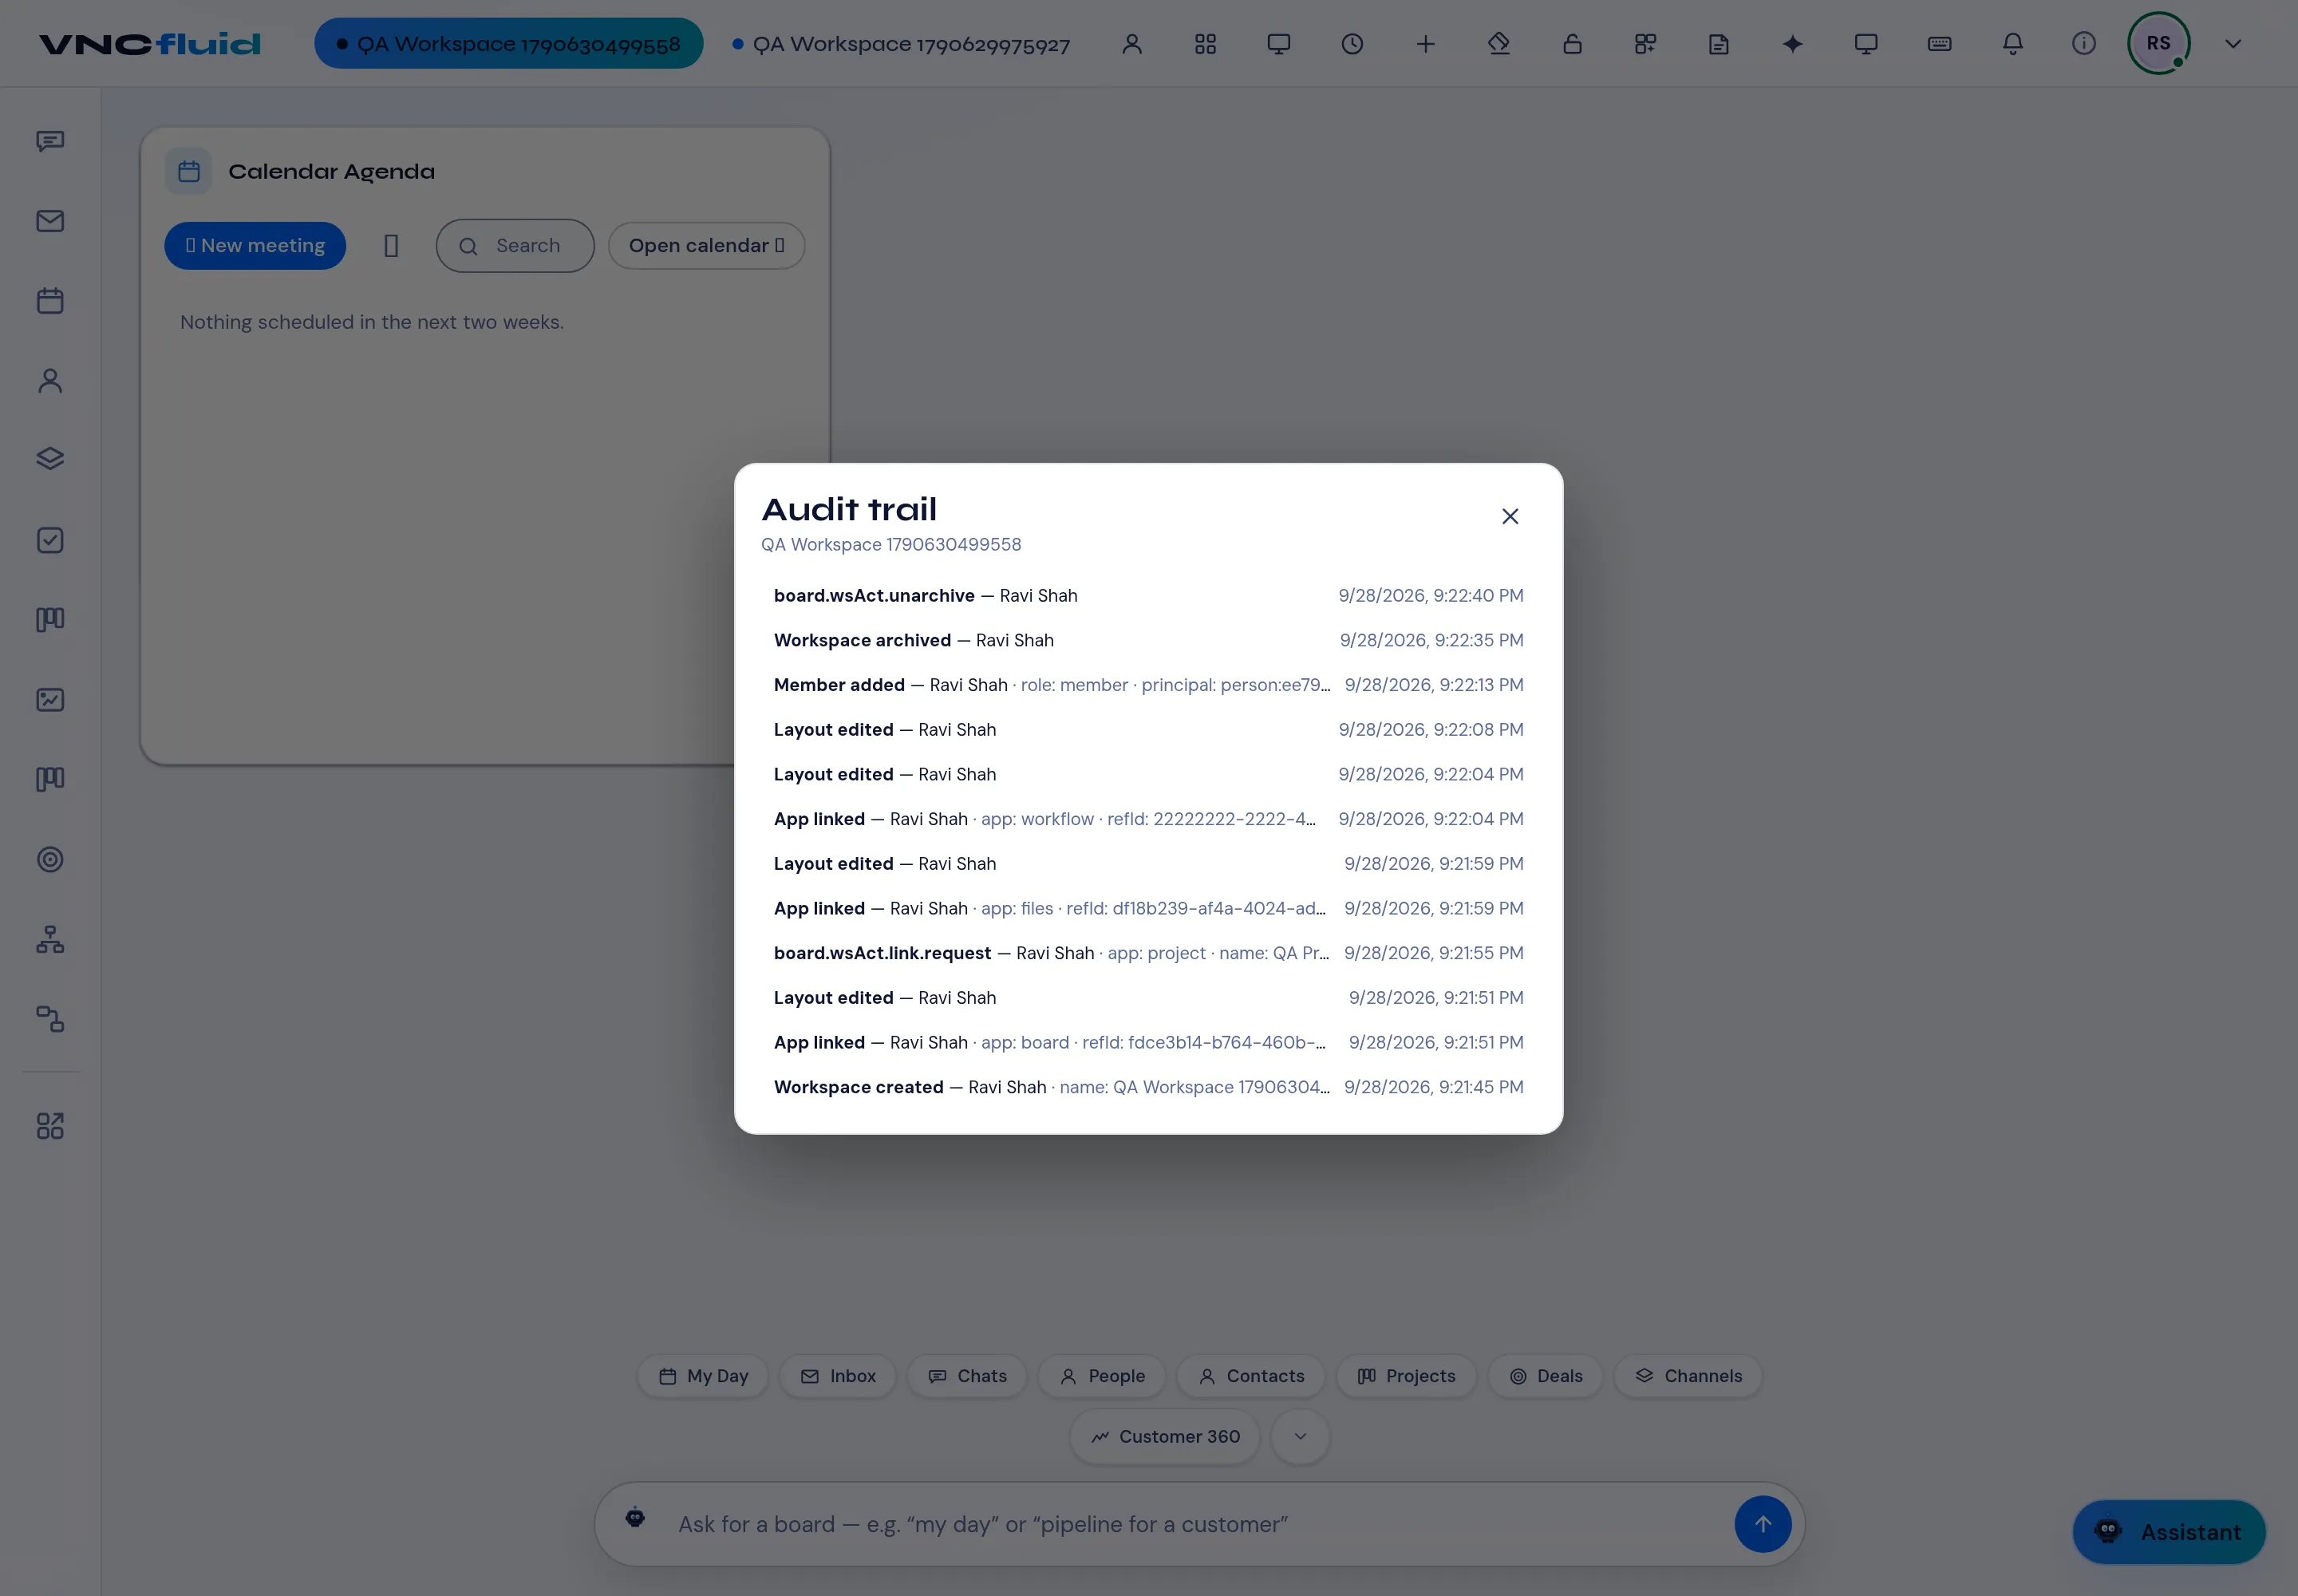Screen dimensions: 2298x1596
Task: Select App linked entry with app: board
Action: tap(1148, 1042)
